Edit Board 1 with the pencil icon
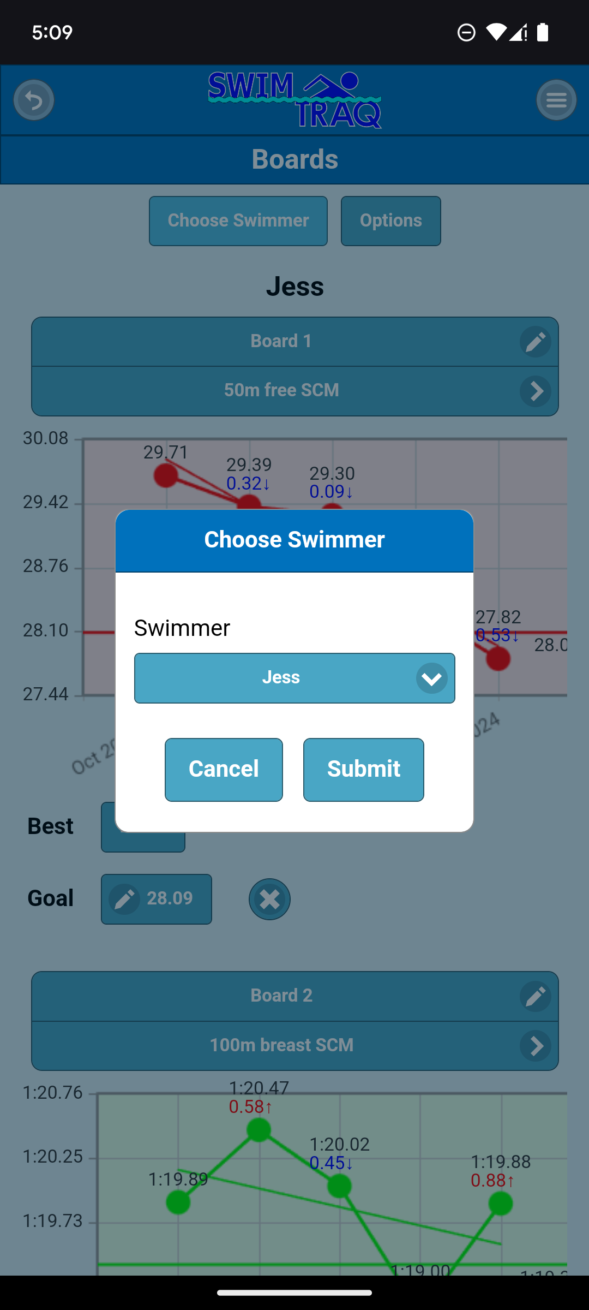 536,342
